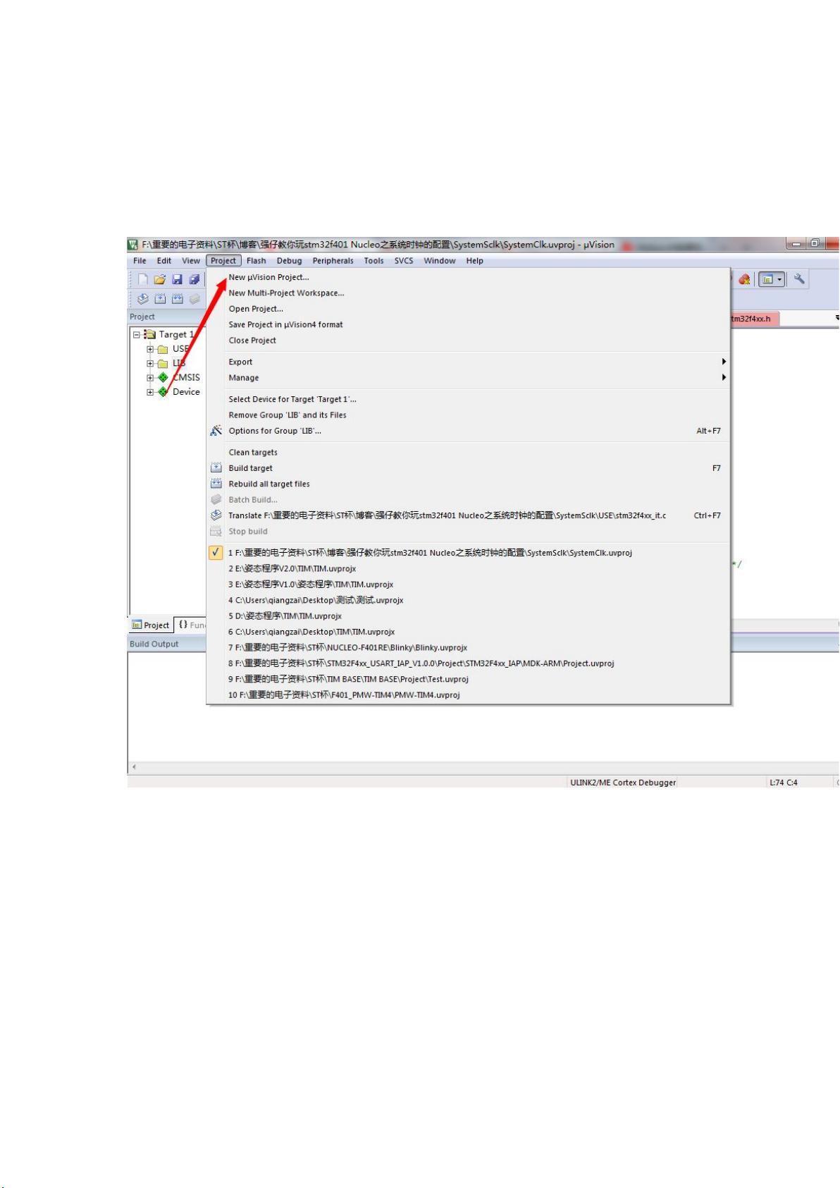Open the window layout dropdown arrow
Viewport: 840px width, 1188px height.
(x=779, y=280)
